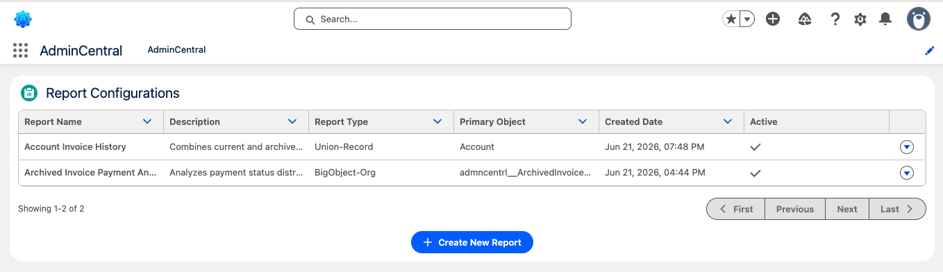Open the App Launcher grid icon

[x=20, y=50]
